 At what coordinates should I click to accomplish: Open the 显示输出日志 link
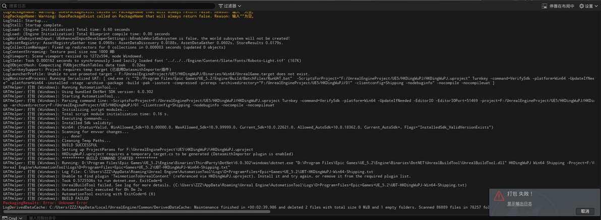pyautogui.click(x=519, y=204)
